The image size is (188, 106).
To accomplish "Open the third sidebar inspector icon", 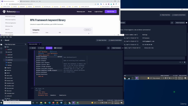I will [x=1, y=52].
